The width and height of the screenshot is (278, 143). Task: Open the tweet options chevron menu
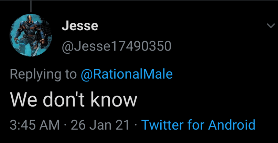pyautogui.click(x=269, y=26)
